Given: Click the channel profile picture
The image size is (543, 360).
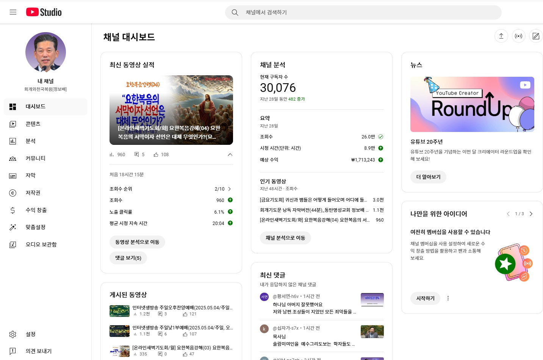Looking at the screenshot, I should pos(45,52).
